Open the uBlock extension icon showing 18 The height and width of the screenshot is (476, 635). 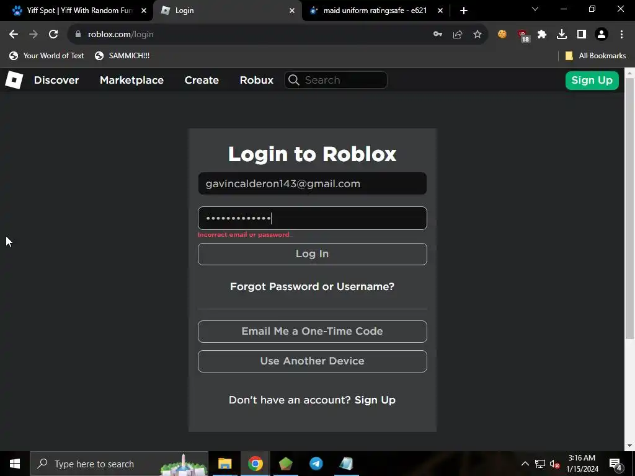[523, 35]
